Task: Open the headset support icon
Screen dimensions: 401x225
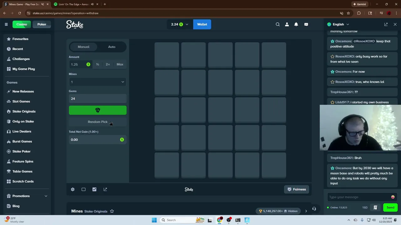Action: 314,209
